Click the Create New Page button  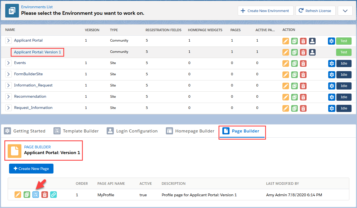pos(31,169)
